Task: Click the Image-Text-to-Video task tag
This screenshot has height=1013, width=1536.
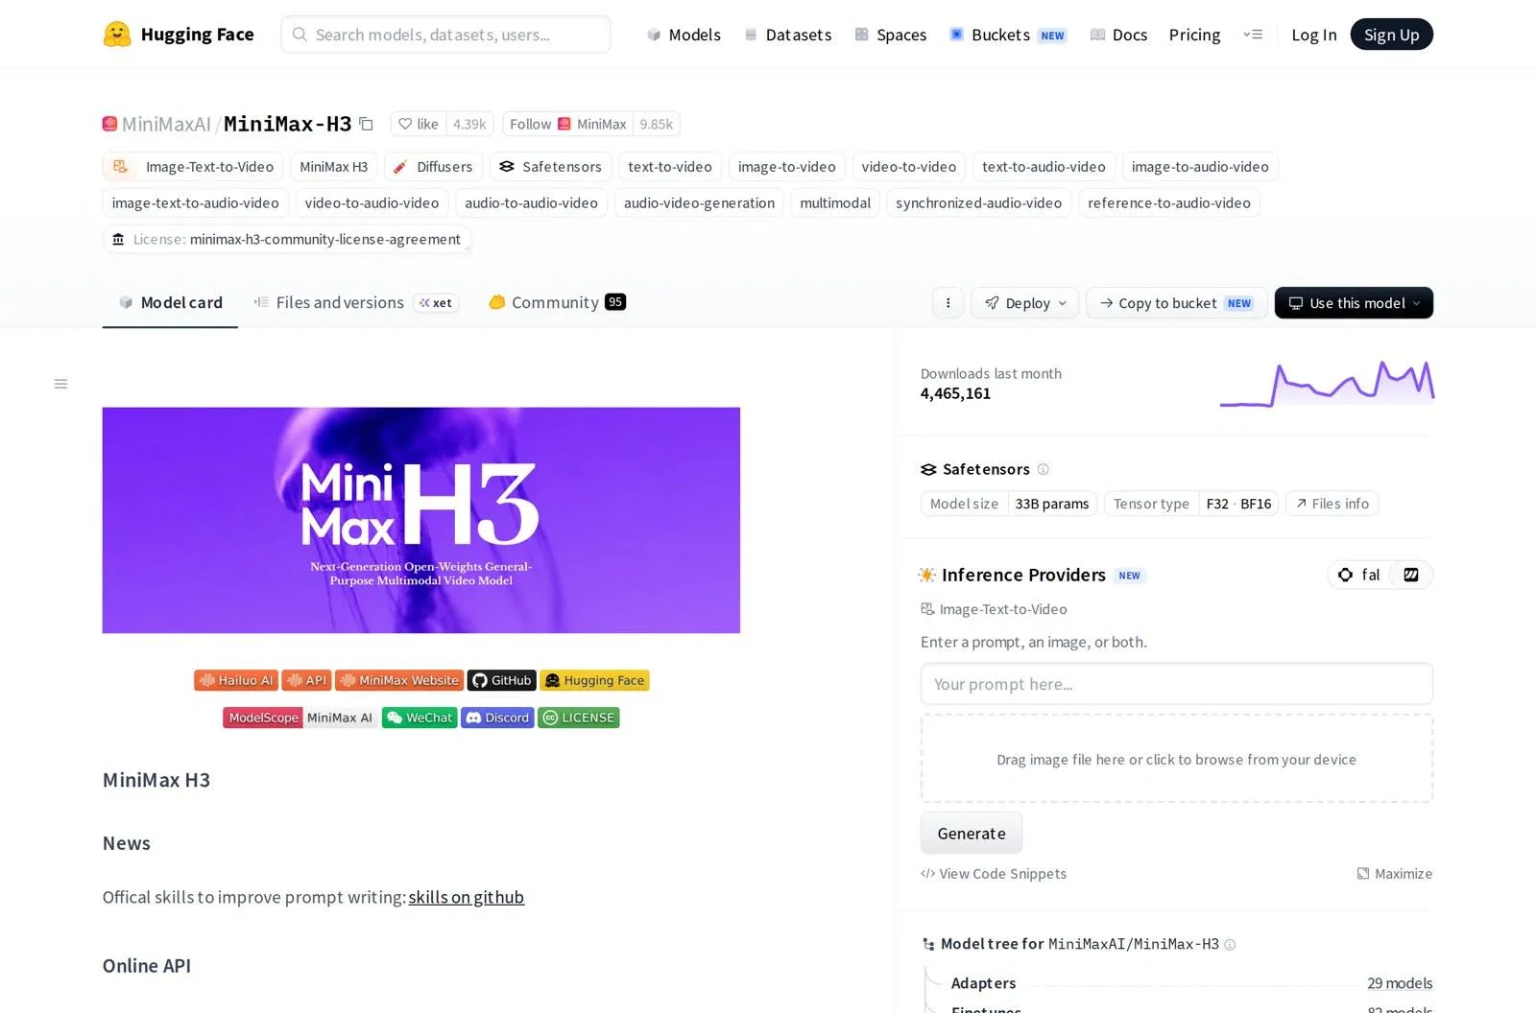Action: click(x=193, y=166)
